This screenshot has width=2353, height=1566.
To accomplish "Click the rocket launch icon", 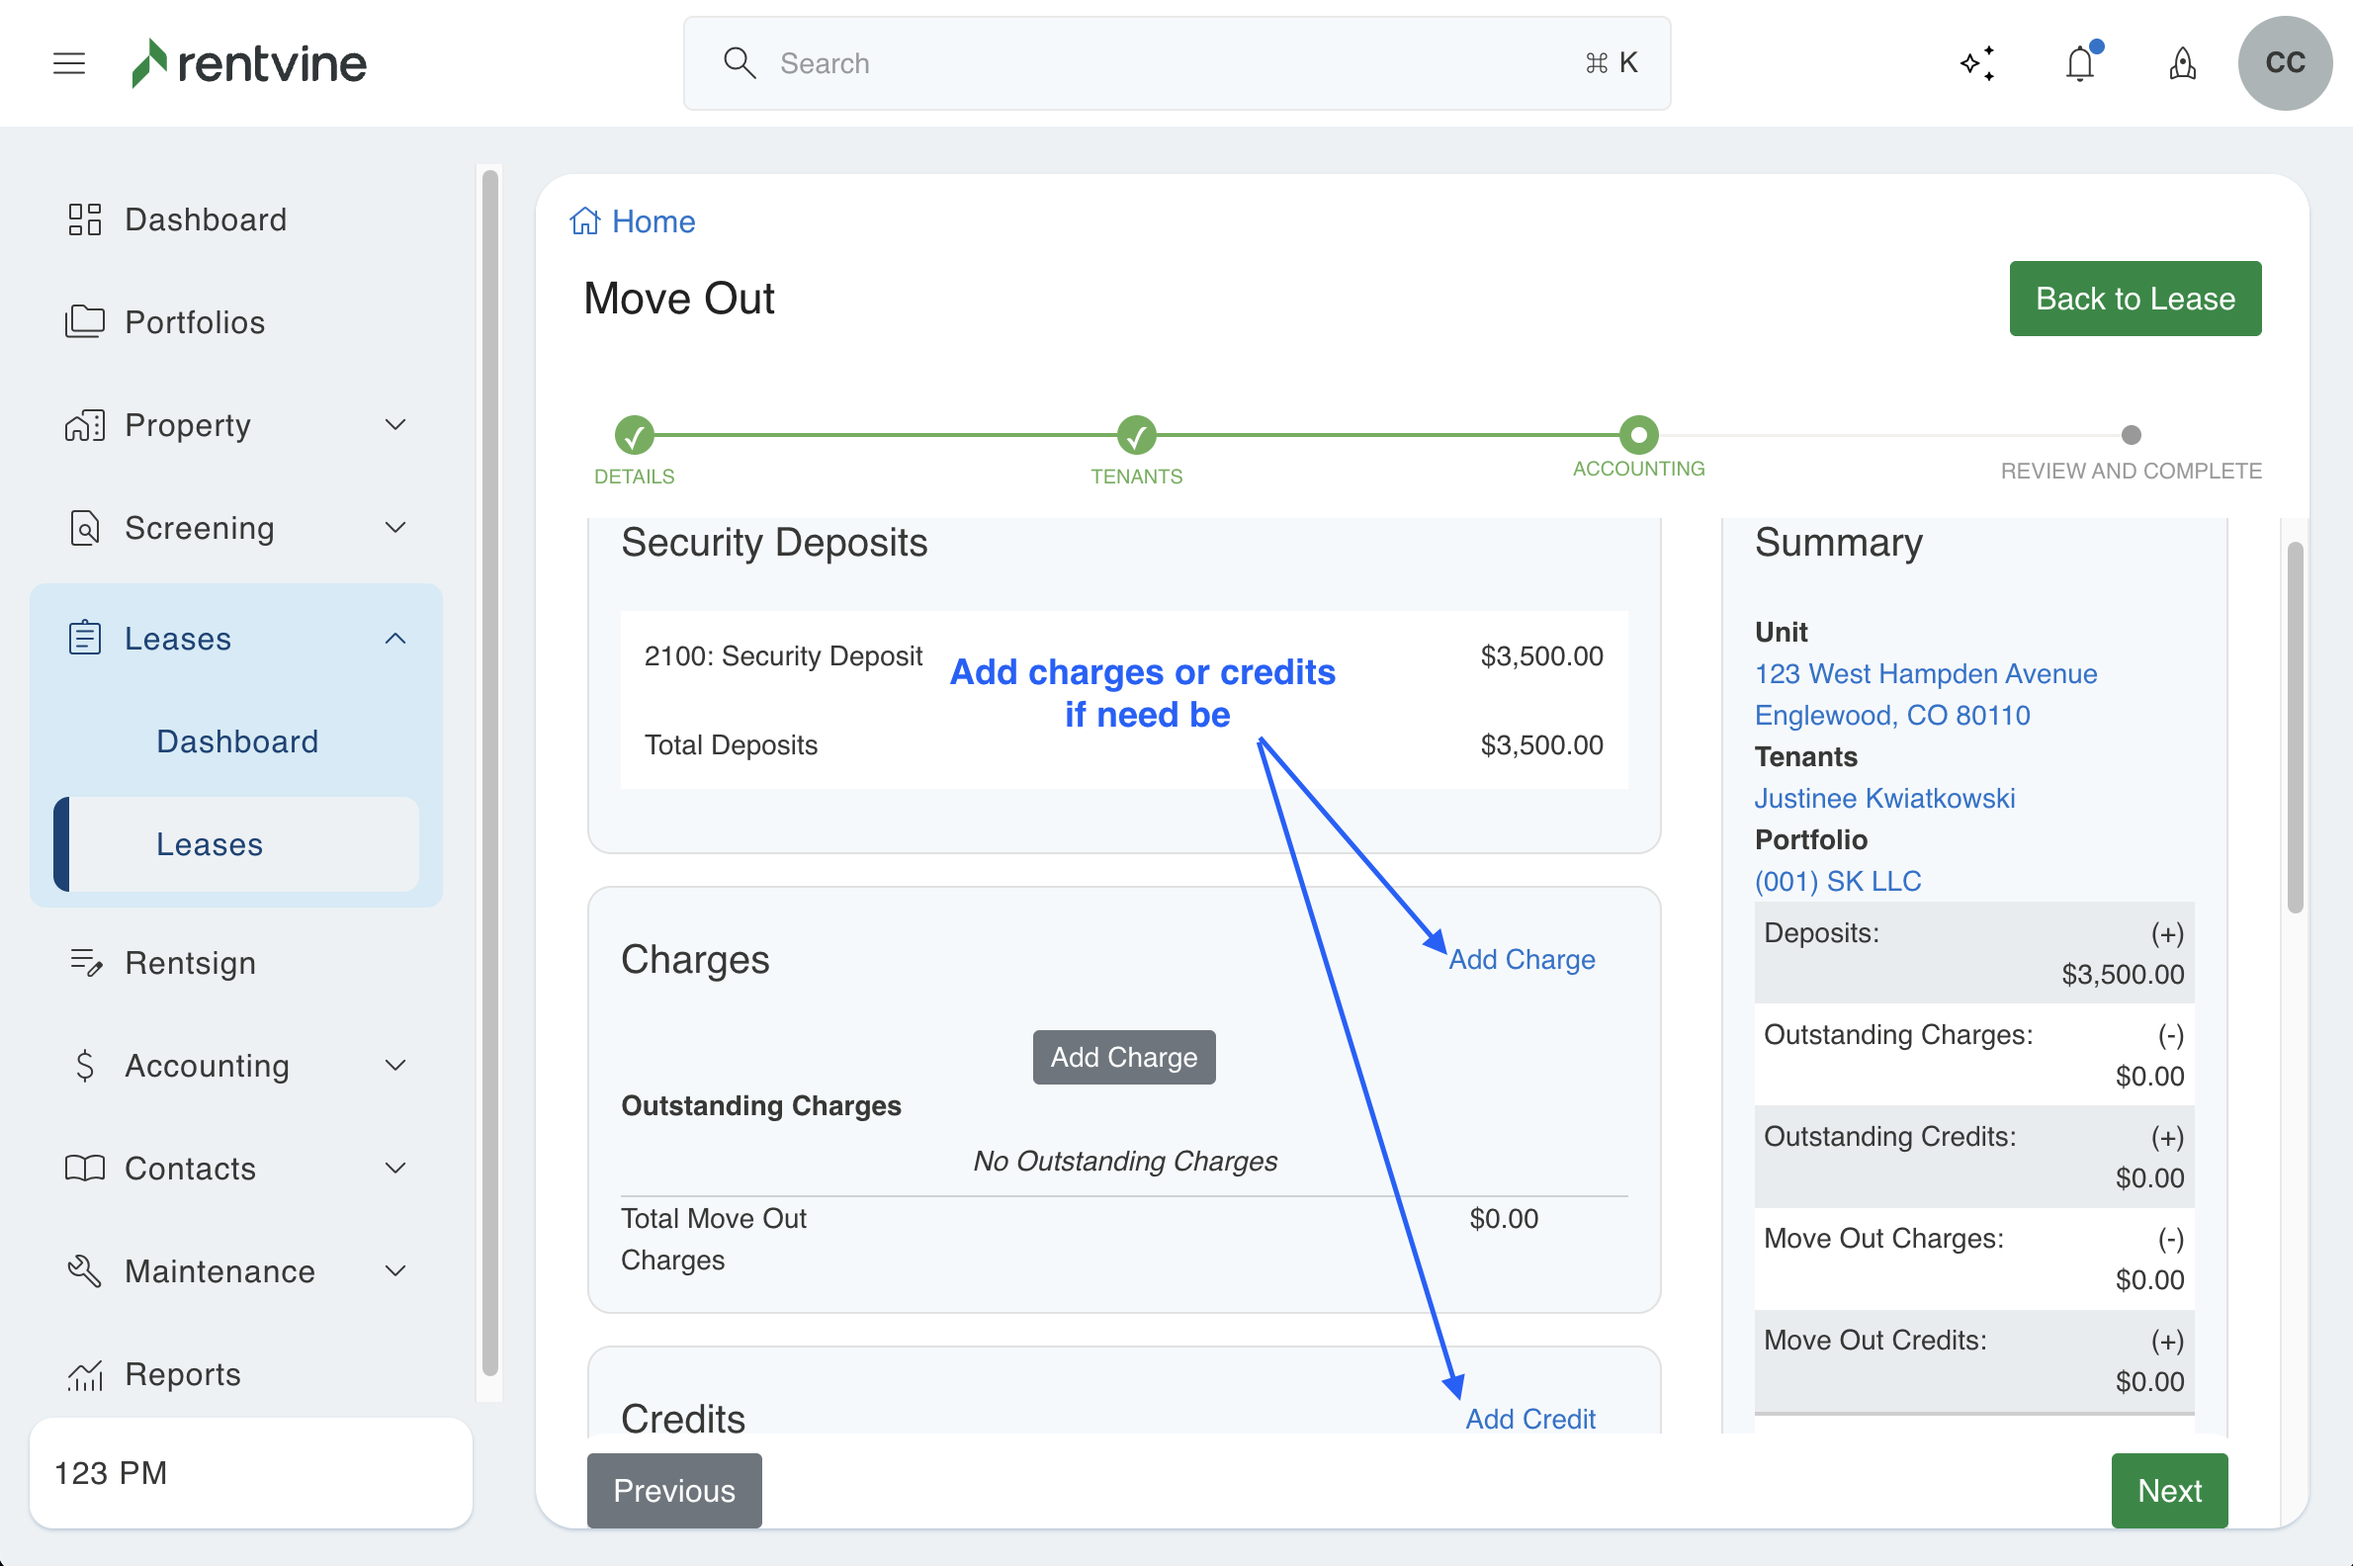I will pyautogui.click(x=2182, y=63).
